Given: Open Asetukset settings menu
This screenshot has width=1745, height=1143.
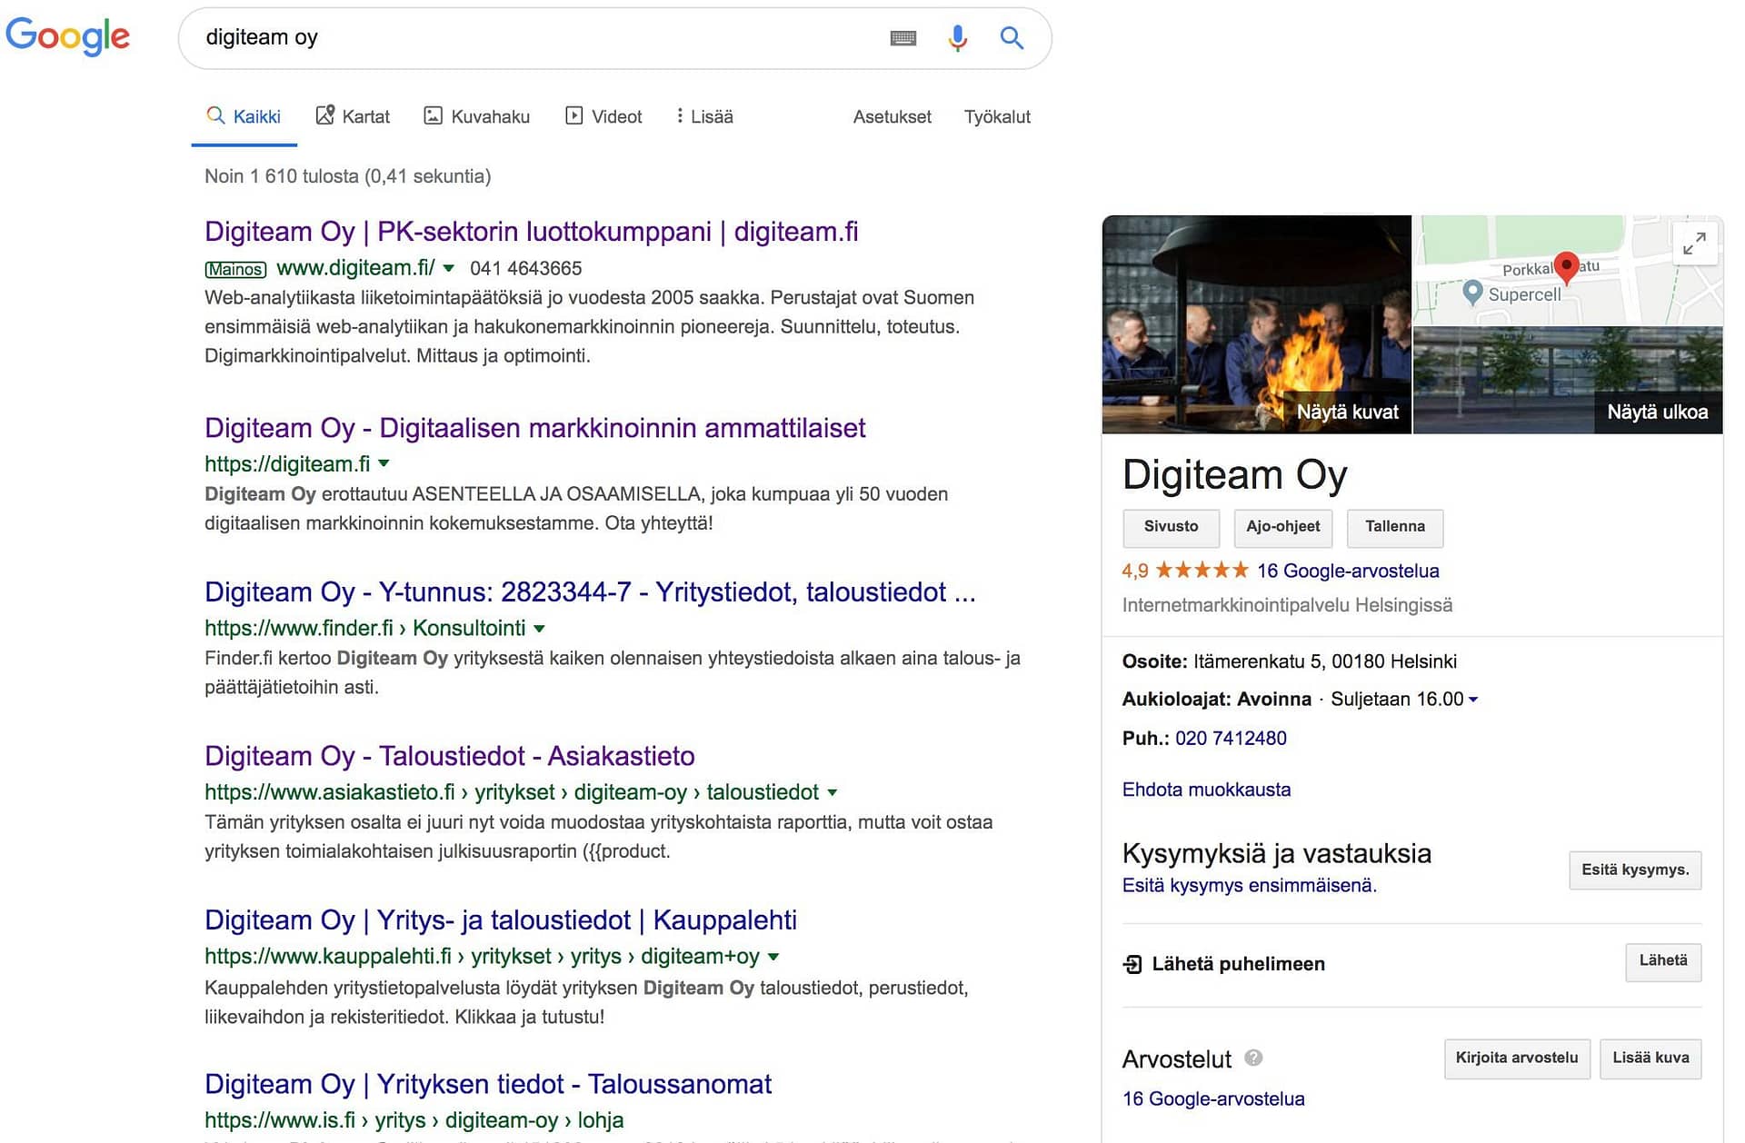Looking at the screenshot, I should pos(892,116).
